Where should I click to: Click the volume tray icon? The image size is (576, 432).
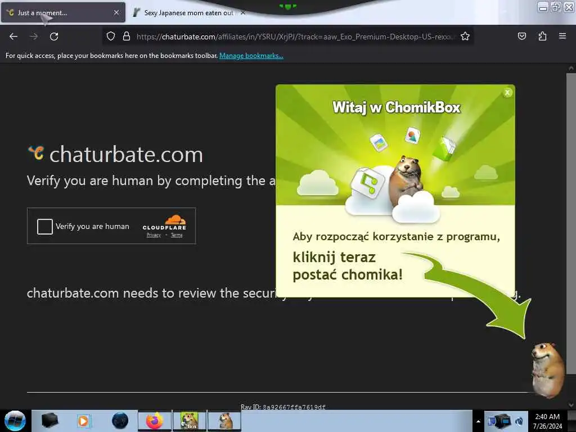click(x=519, y=421)
